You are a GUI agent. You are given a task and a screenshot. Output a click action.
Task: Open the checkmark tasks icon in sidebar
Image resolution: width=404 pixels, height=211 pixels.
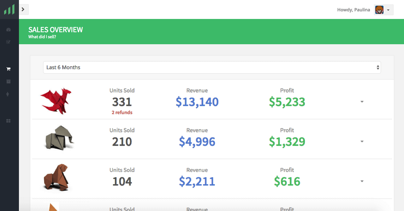coord(9,42)
